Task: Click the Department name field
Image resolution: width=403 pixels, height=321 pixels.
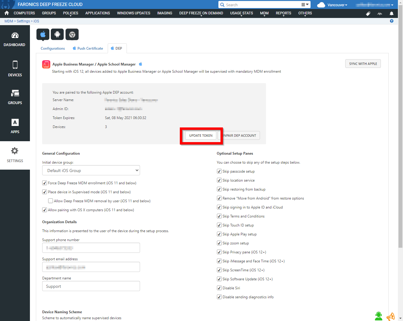Action: click(x=91, y=286)
